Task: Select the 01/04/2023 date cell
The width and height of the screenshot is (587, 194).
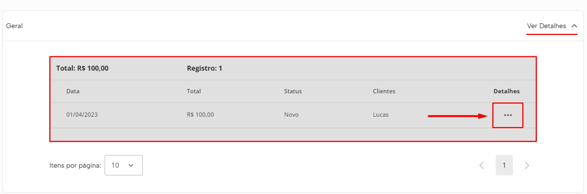Action: [82, 115]
